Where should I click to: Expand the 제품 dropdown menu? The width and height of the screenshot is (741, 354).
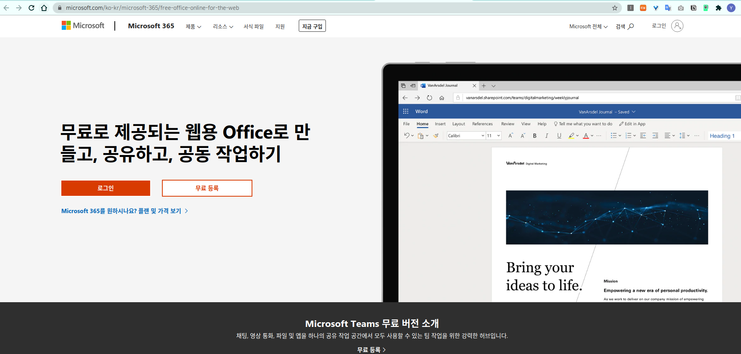pyautogui.click(x=193, y=26)
